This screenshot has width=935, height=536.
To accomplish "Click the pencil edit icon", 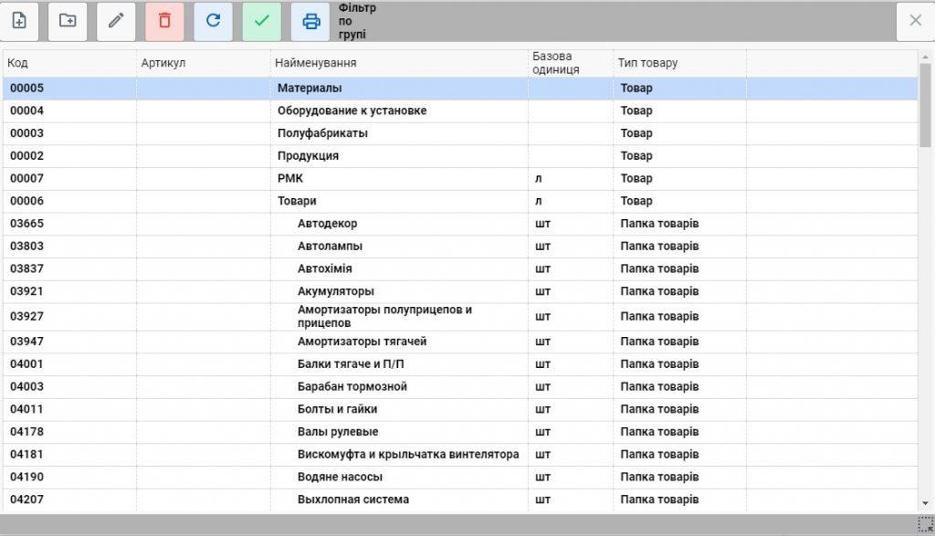I will pyautogui.click(x=116, y=21).
